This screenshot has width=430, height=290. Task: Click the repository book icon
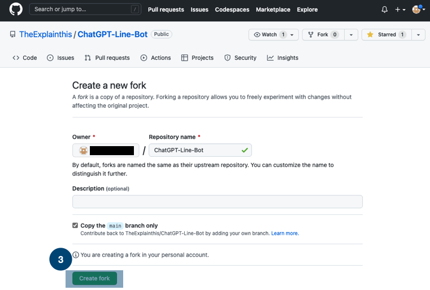tap(12, 34)
